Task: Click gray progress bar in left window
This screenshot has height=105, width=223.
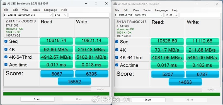Action: (x=47, y=89)
